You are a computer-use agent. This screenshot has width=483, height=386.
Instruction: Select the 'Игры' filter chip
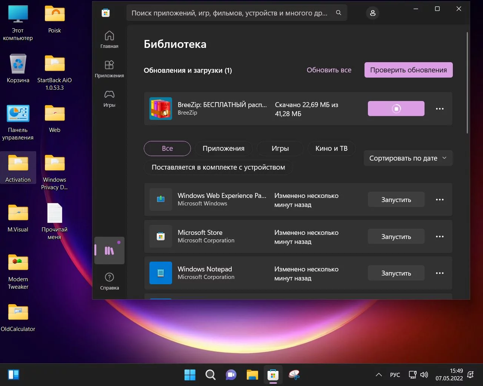coord(280,149)
